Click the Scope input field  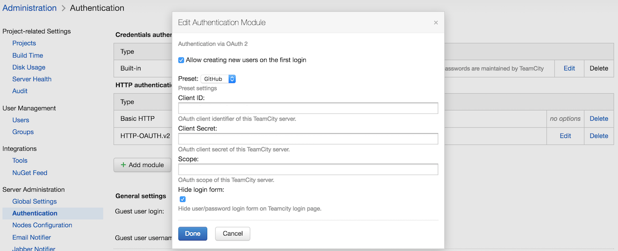[x=308, y=169]
